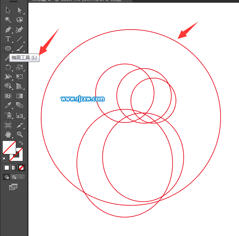Screen dimensions: 239x236
Task: Activate the Artboard tool
Action: tap(8, 125)
